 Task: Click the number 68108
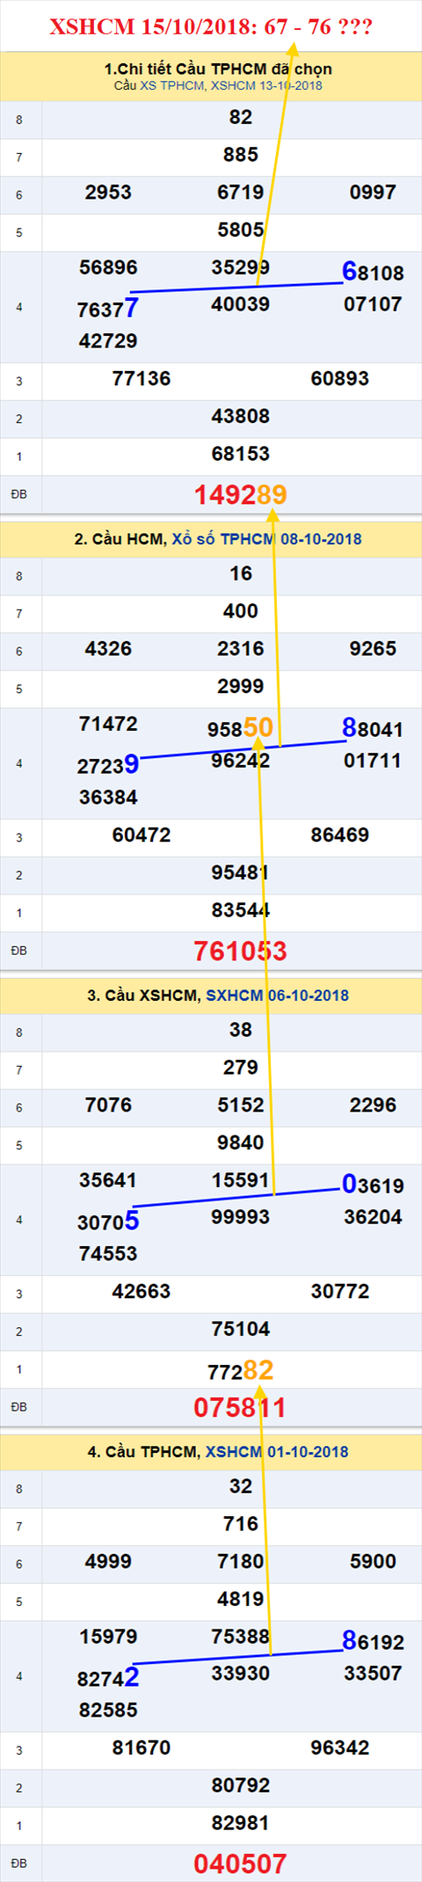point(373,272)
